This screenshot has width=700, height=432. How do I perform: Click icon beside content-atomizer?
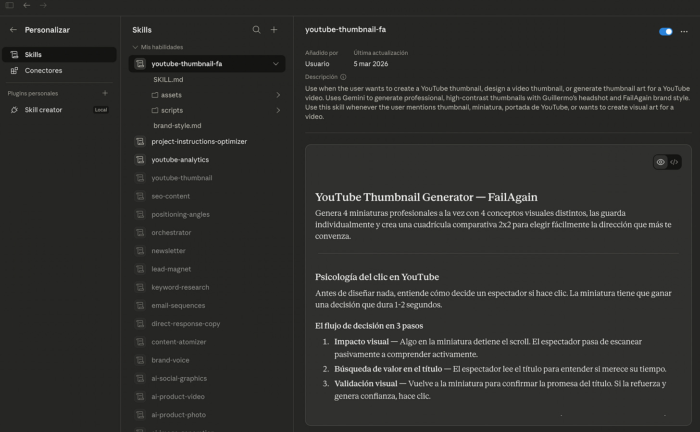140,343
